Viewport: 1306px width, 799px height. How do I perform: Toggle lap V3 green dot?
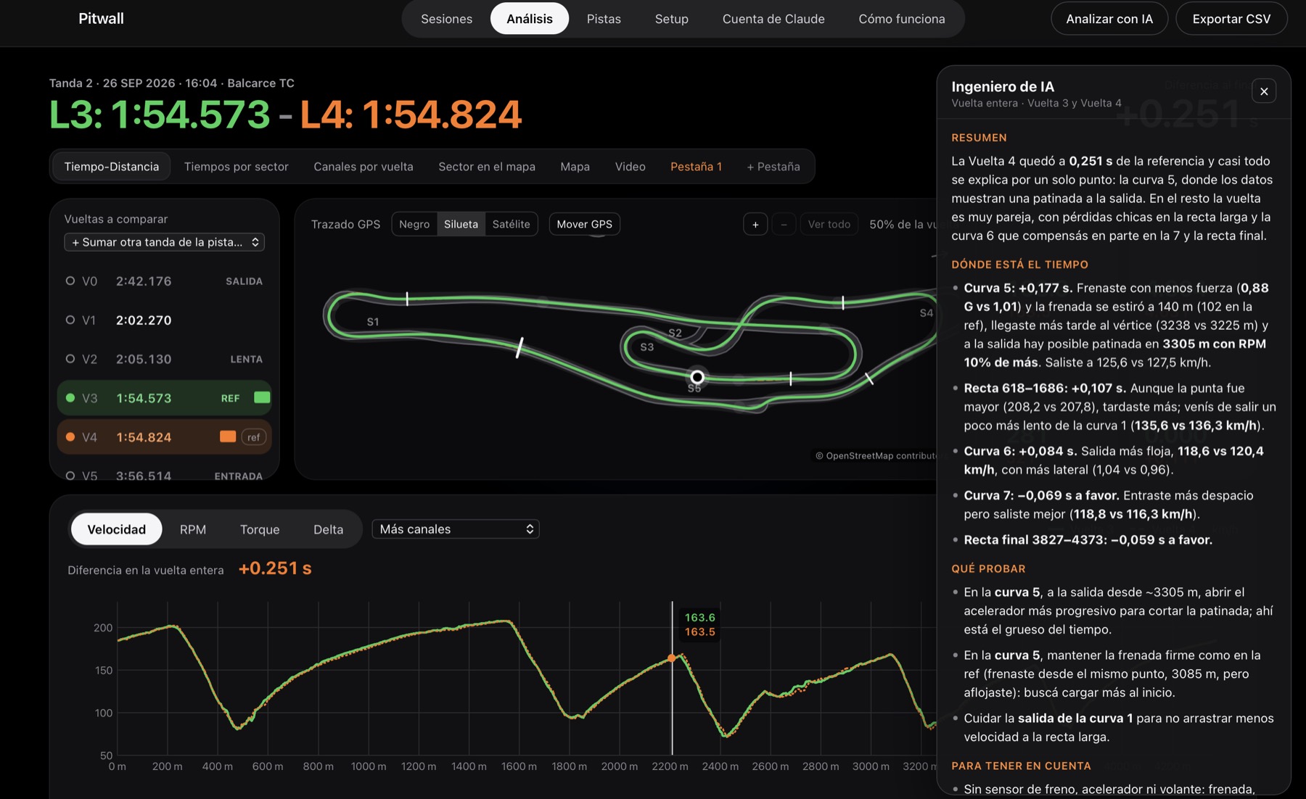pos(70,398)
